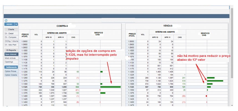This screenshot has height=111, width=238.
Task: Click the VIEWS button
Action: point(9,25)
